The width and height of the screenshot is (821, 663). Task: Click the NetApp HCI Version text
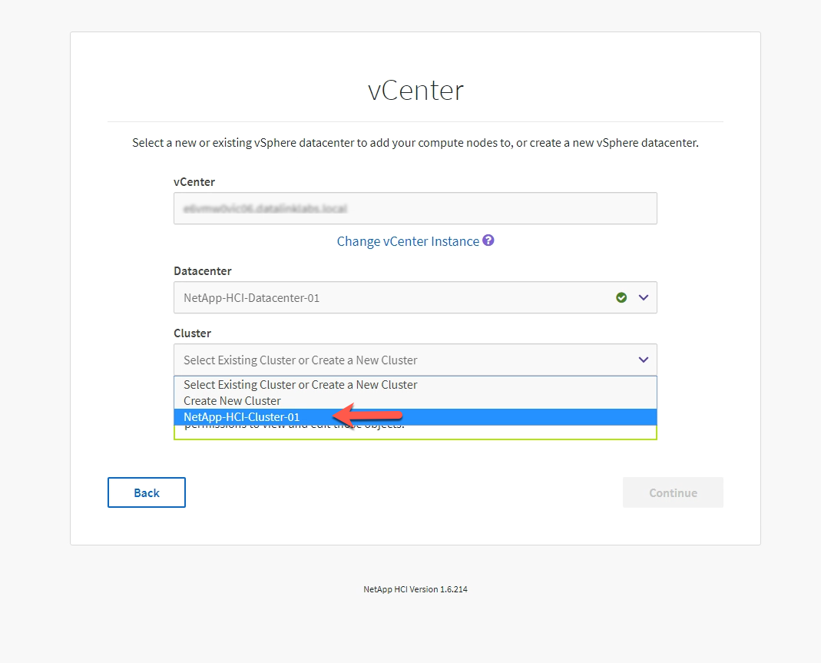point(415,589)
